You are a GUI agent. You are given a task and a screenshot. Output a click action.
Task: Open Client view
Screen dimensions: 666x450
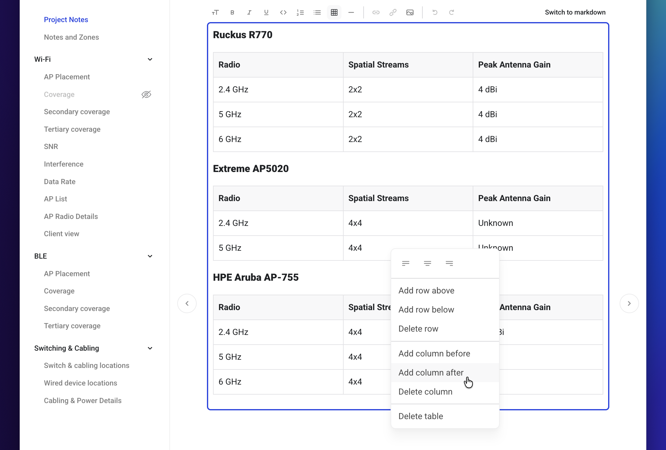[62, 234]
